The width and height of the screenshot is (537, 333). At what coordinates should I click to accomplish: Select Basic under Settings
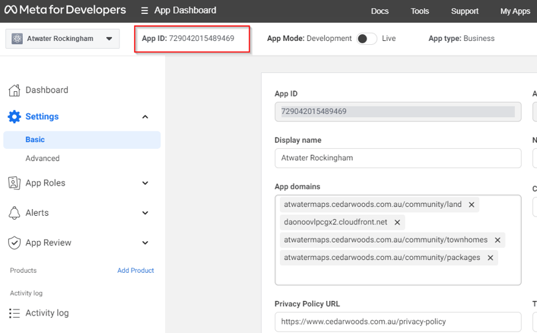coord(82,140)
